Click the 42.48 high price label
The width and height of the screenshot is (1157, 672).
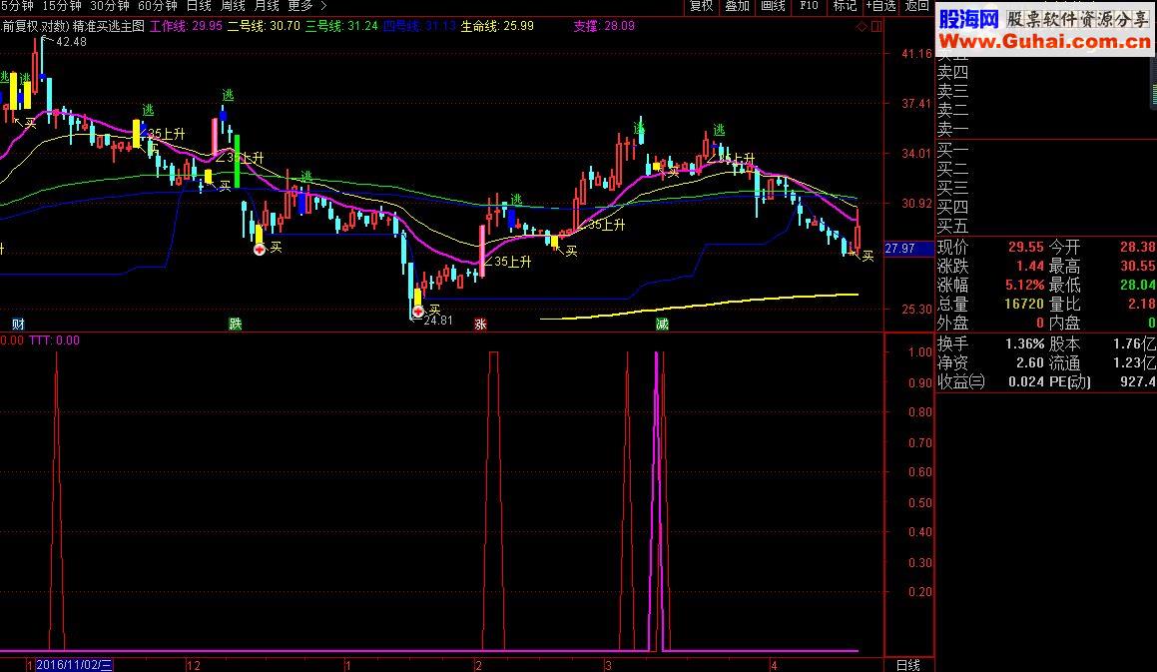click(71, 41)
